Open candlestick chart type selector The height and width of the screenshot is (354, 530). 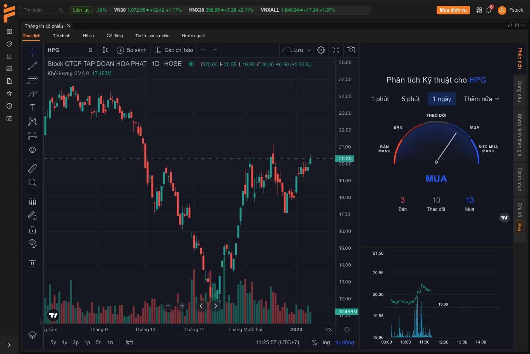[105, 50]
